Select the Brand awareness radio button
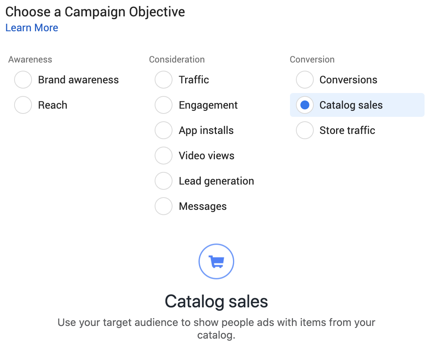 pos(23,80)
